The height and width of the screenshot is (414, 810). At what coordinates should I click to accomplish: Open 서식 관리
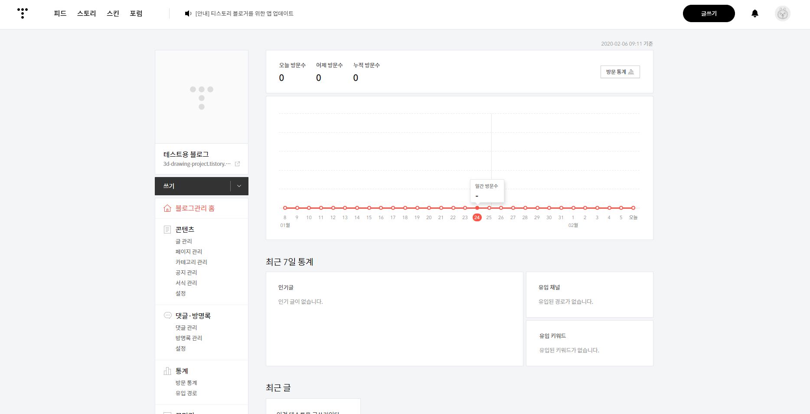[x=186, y=283]
